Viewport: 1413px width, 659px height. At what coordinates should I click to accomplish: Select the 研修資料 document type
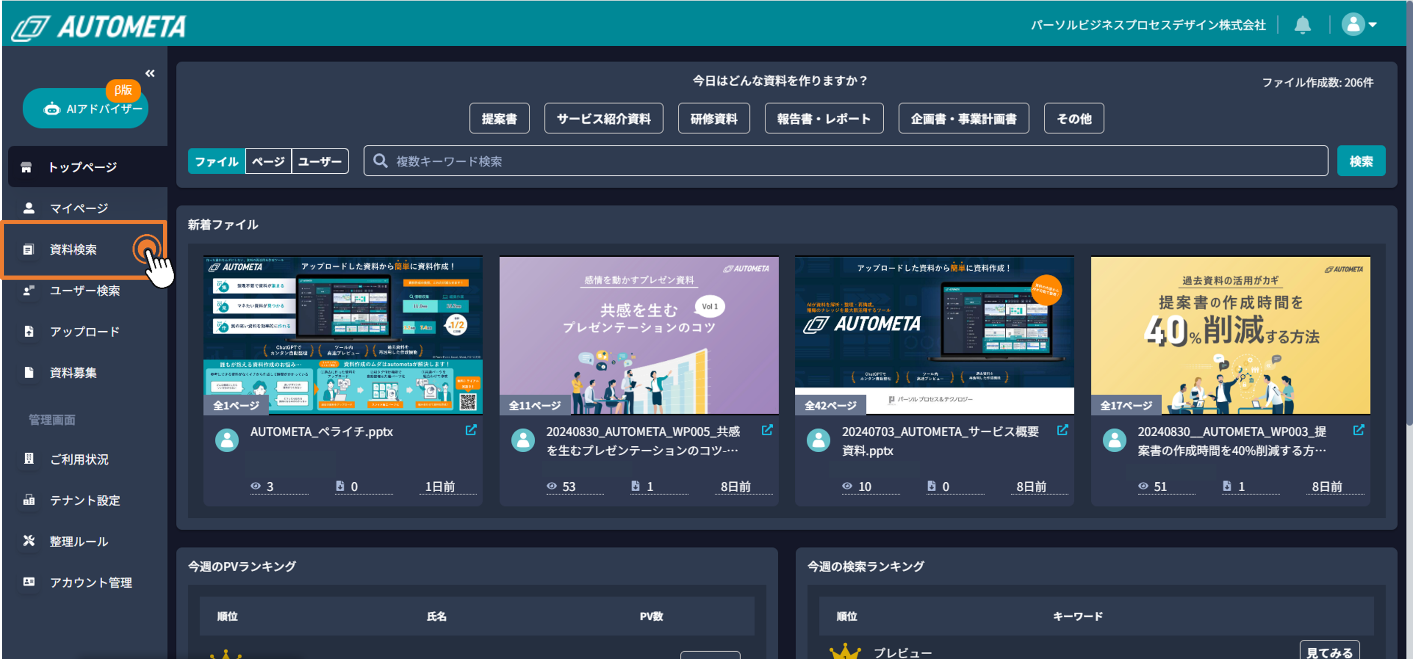click(x=714, y=119)
